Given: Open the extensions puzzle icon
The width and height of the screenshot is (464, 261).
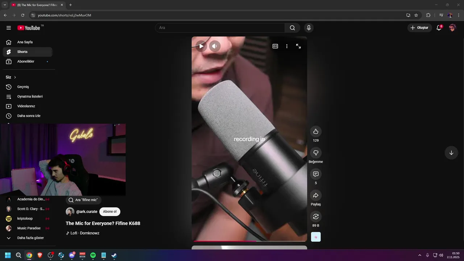Looking at the screenshot, I should click(428, 15).
